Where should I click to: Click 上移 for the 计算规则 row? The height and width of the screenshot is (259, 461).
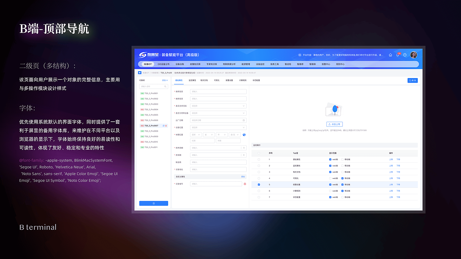point(391,191)
